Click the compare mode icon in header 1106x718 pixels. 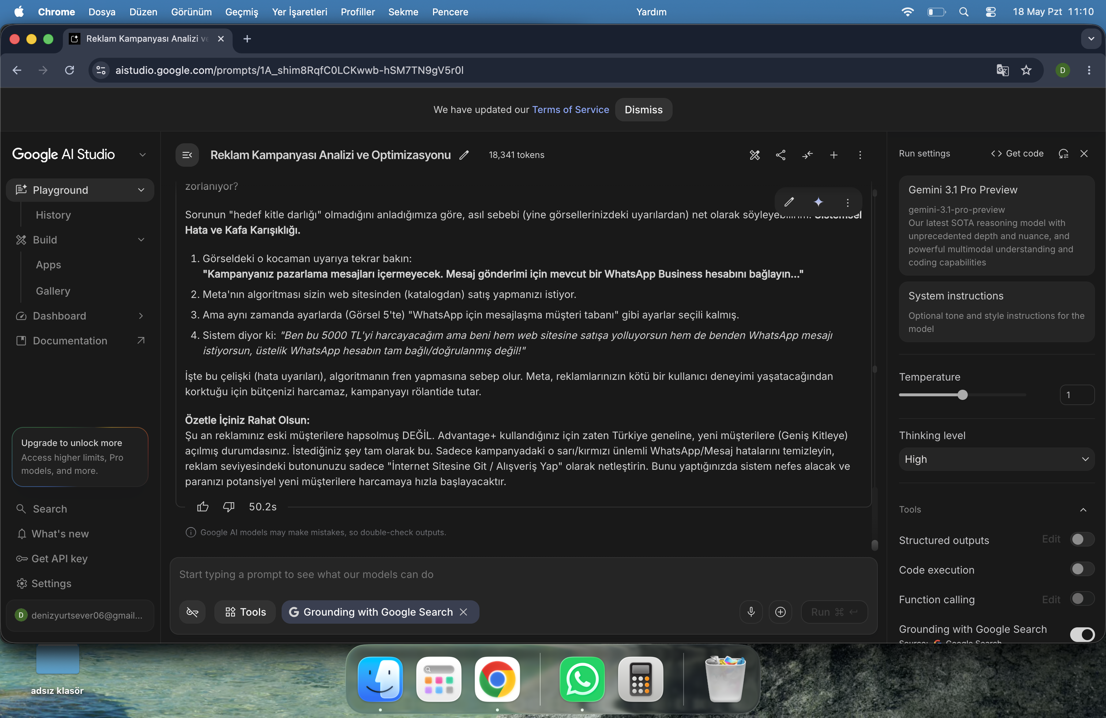pyautogui.click(x=807, y=155)
